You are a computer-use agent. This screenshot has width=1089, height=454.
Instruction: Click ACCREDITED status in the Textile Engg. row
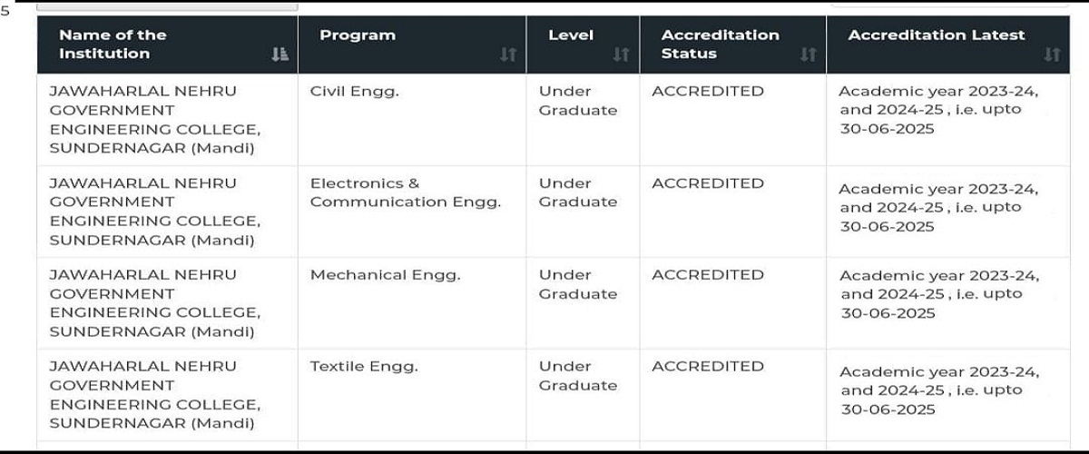[708, 366]
